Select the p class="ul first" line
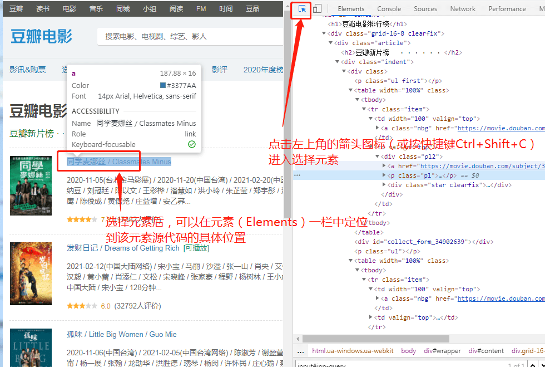Viewport: 545px width, 367px height. 398,81
